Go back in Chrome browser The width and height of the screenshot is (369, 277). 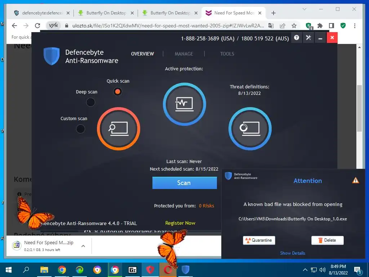(14, 26)
